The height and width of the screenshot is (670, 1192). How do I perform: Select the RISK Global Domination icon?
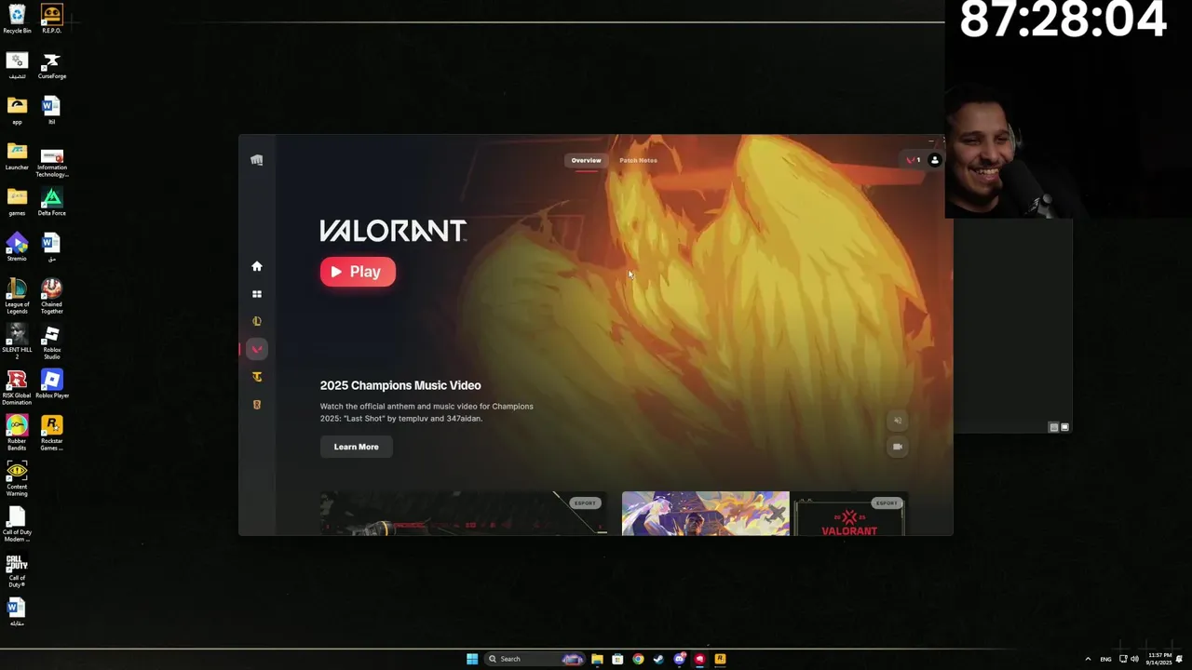(x=17, y=386)
